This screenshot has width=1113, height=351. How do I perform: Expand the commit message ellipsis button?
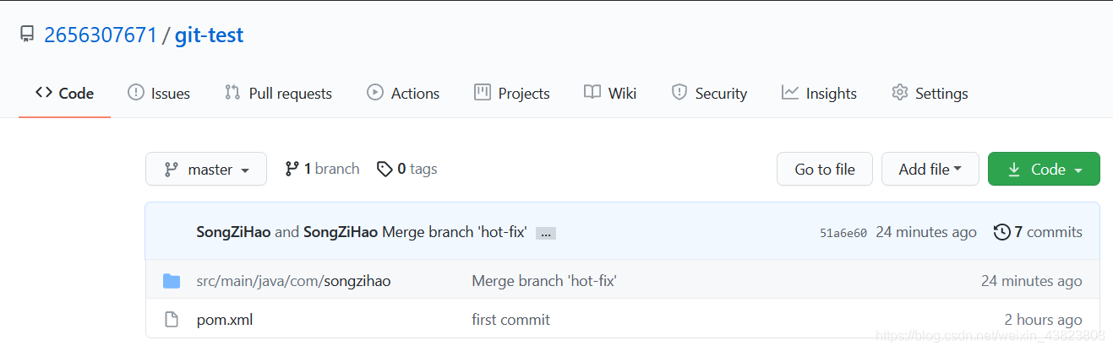point(546,233)
